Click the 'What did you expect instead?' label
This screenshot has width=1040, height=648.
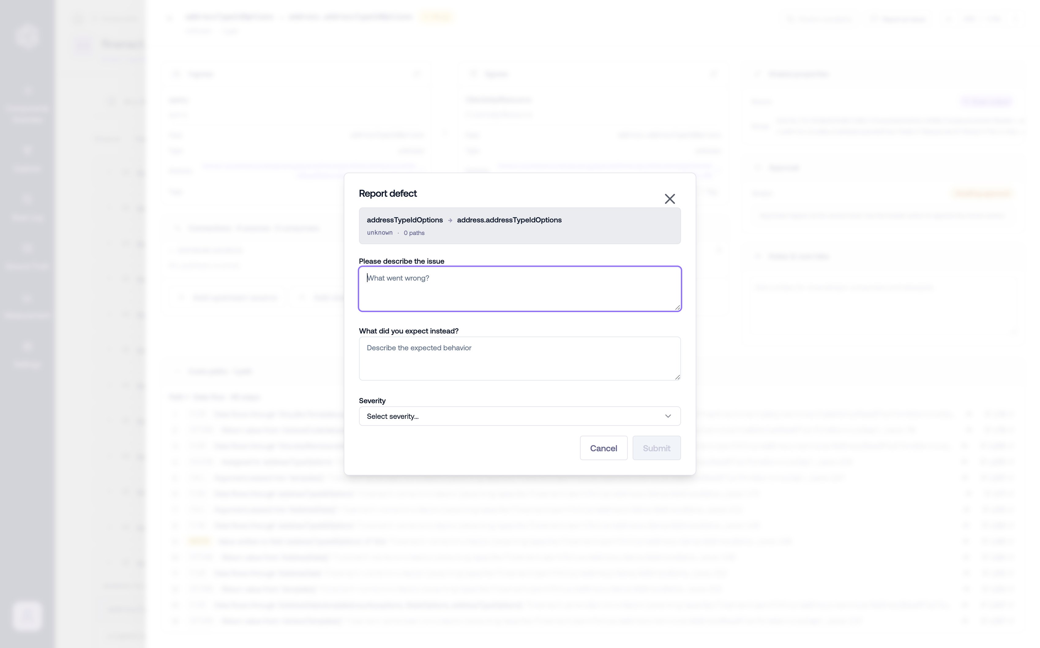[x=409, y=331]
